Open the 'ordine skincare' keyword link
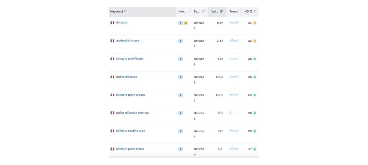Image resolution: width=368 pixels, height=165 pixels. (x=126, y=77)
